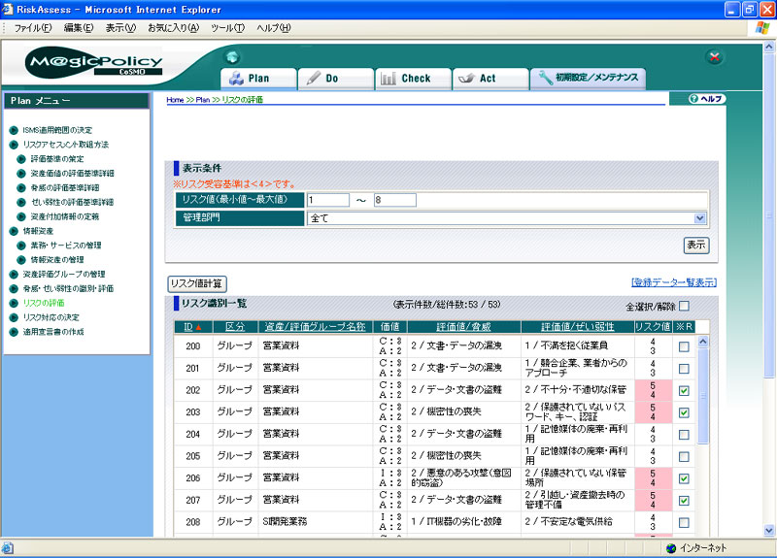Click the インターネット zone globe icon in status bar
This screenshot has height=558, width=777.
(x=671, y=548)
